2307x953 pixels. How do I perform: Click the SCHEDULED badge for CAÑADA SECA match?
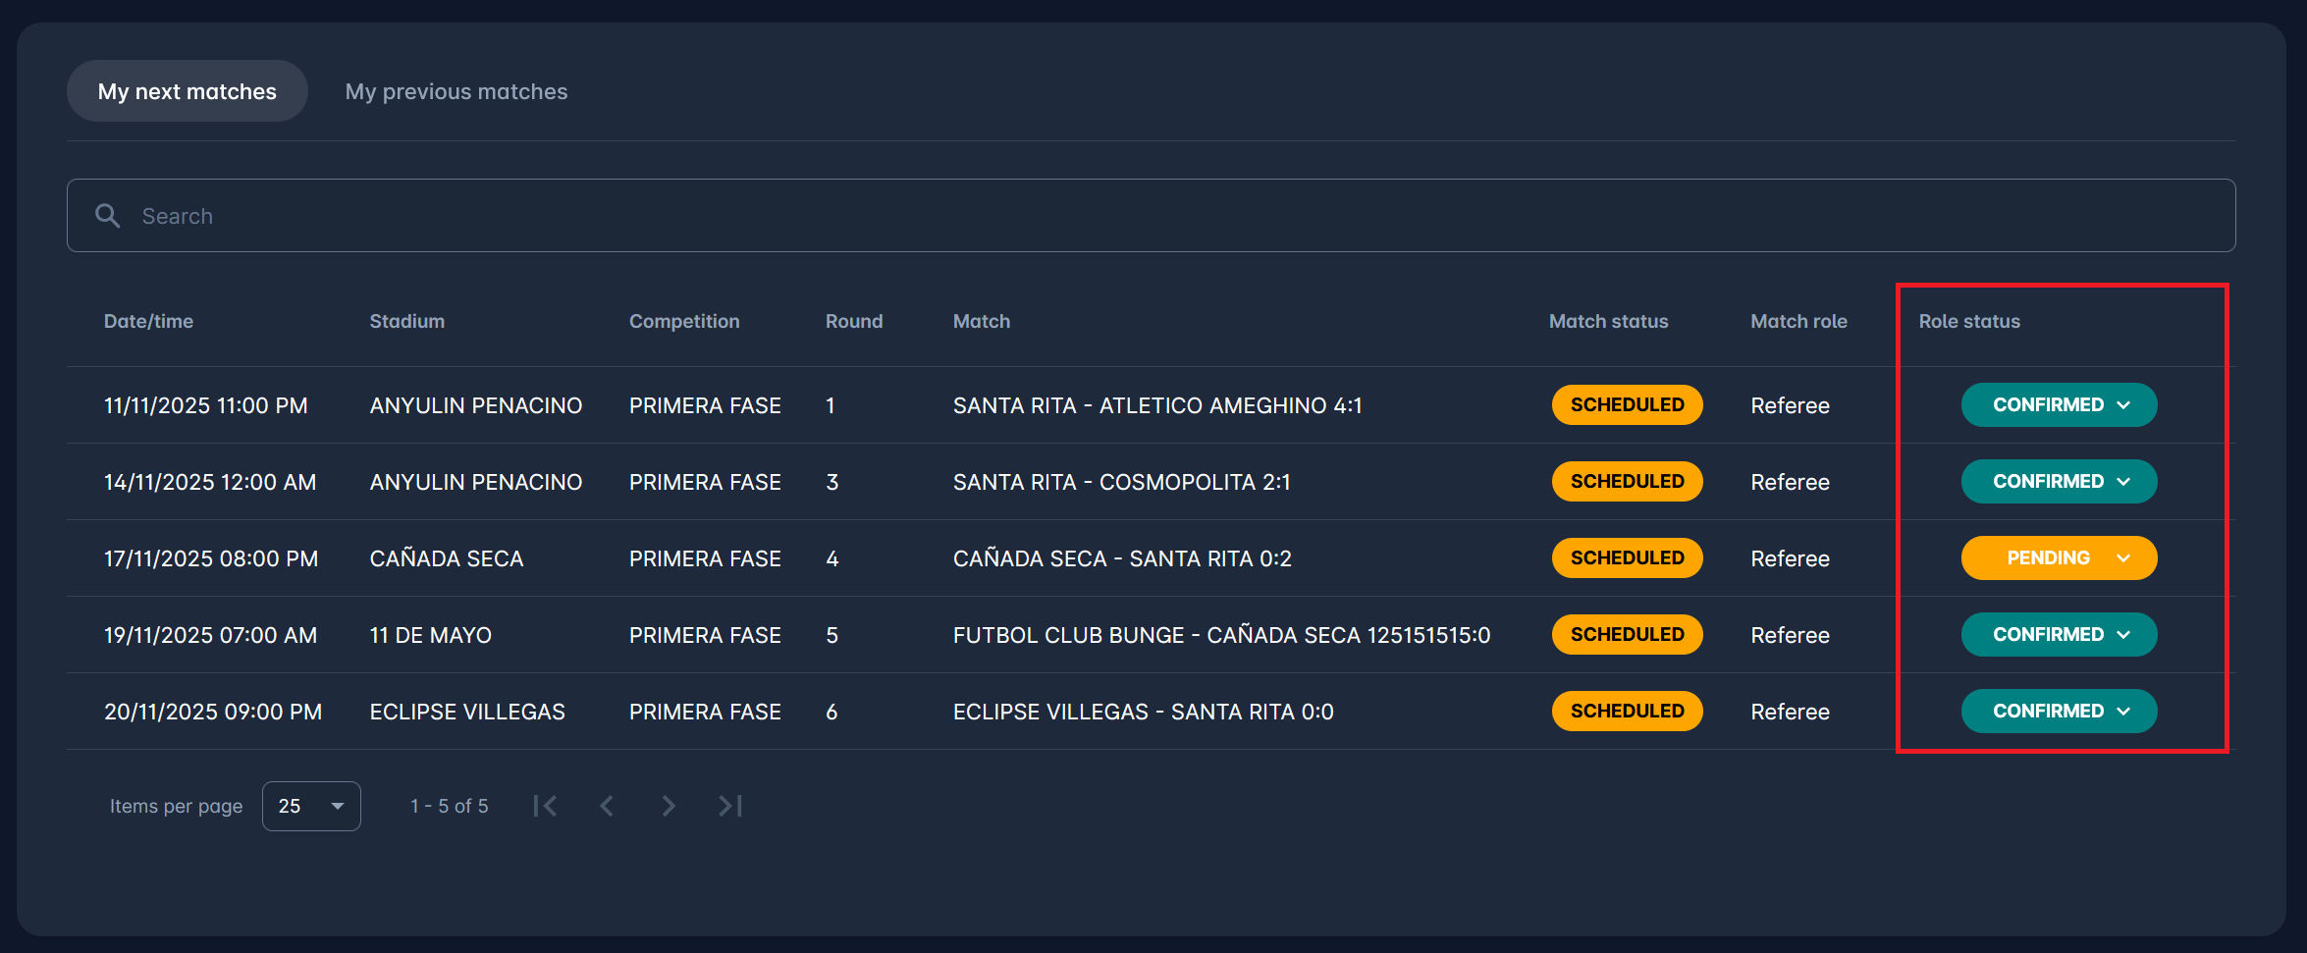(x=1627, y=558)
